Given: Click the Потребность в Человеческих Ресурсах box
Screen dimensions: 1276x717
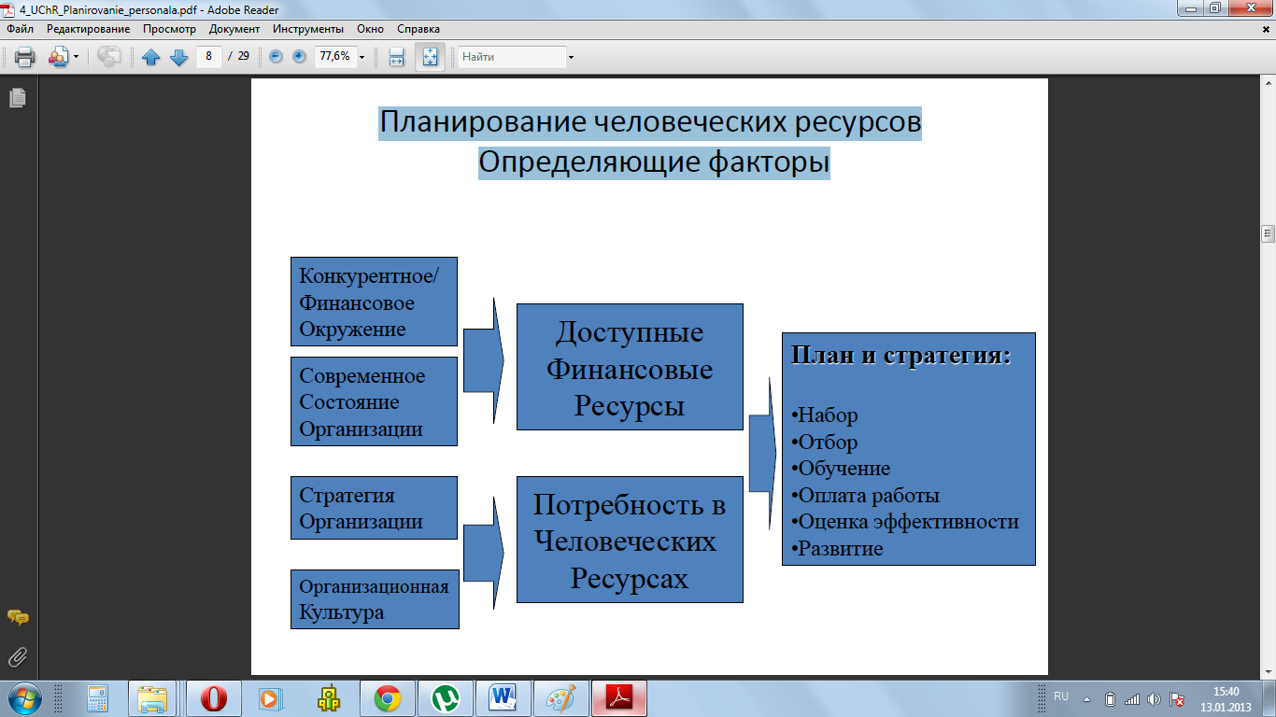Looking at the screenshot, I should pyautogui.click(x=630, y=540).
